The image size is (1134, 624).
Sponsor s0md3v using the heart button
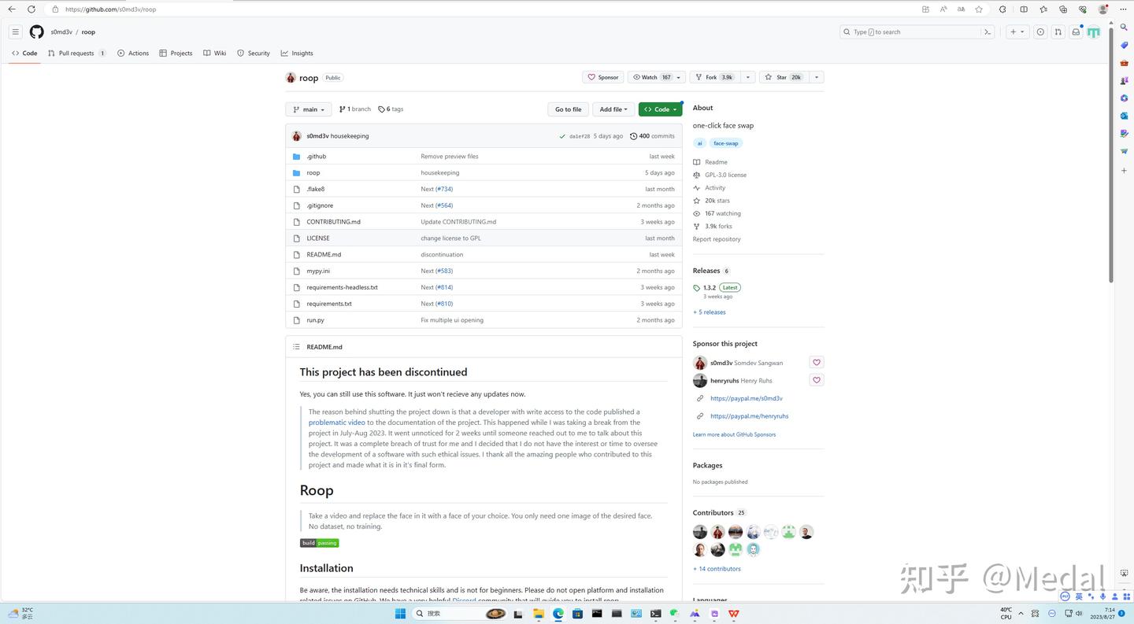(x=817, y=363)
